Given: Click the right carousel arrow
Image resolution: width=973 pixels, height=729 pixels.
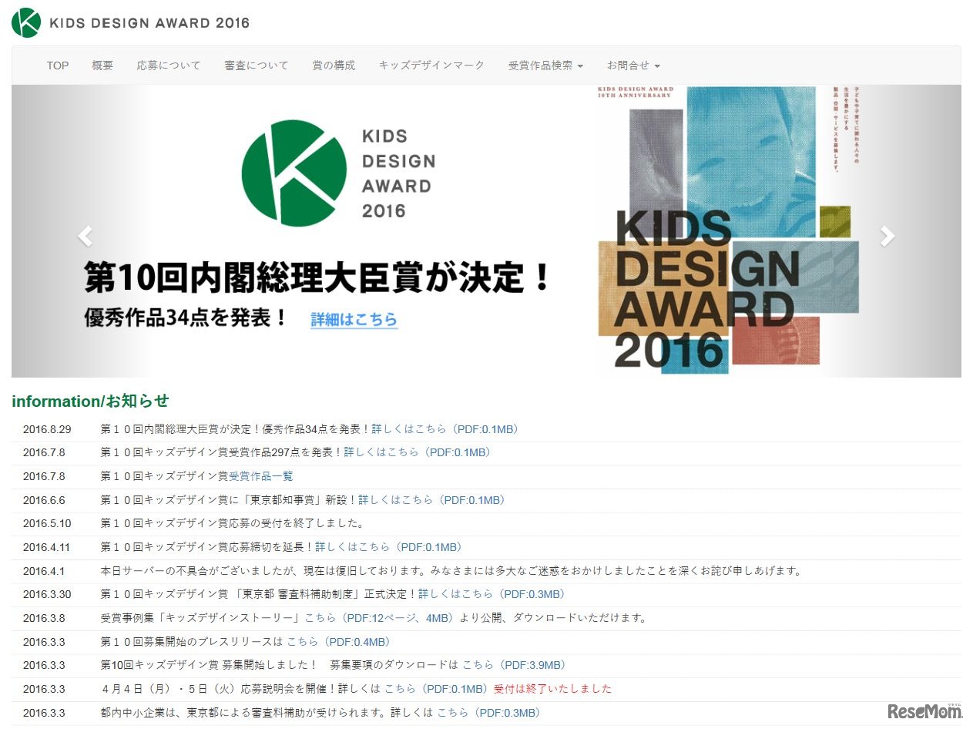Looking at the screenshot, I should (887, 235).
